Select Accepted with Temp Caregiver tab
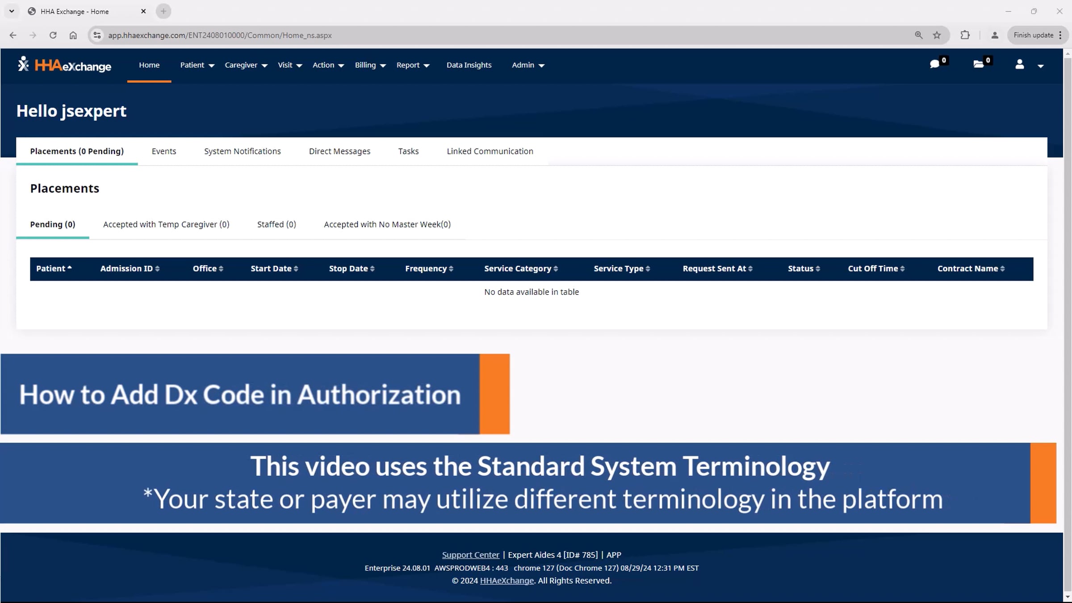Screen dimensions: 1072x603 (166, 224)
